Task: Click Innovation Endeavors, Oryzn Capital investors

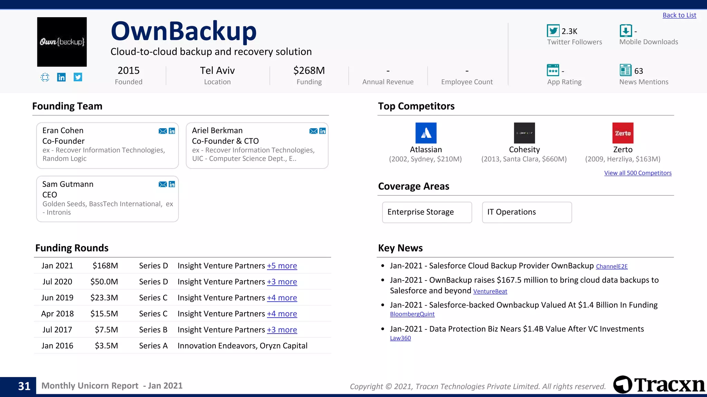Action: pos(242,346)
